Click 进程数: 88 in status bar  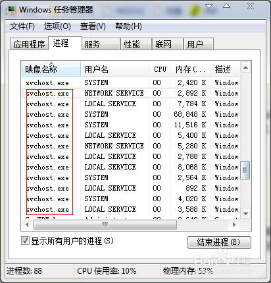(24, 270)
